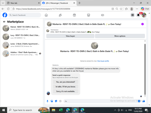Open Excel from the taskbar

click(61, 110)
